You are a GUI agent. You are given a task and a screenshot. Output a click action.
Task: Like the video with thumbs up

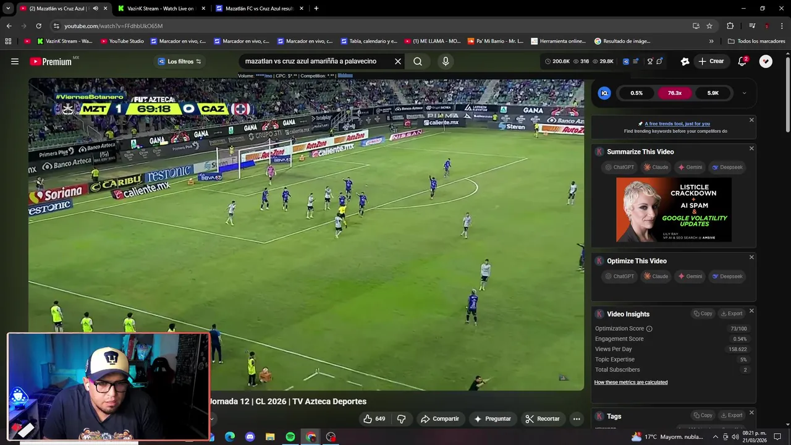[374, 418]
